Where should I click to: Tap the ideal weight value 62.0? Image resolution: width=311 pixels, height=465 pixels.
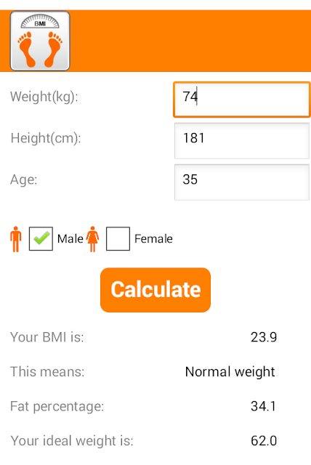(264, 441)
